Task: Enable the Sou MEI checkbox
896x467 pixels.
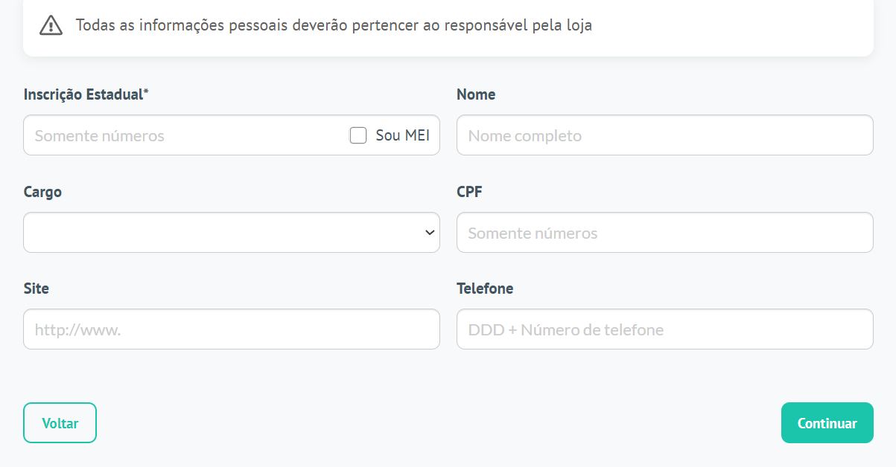Action: (x=358, y=135)
